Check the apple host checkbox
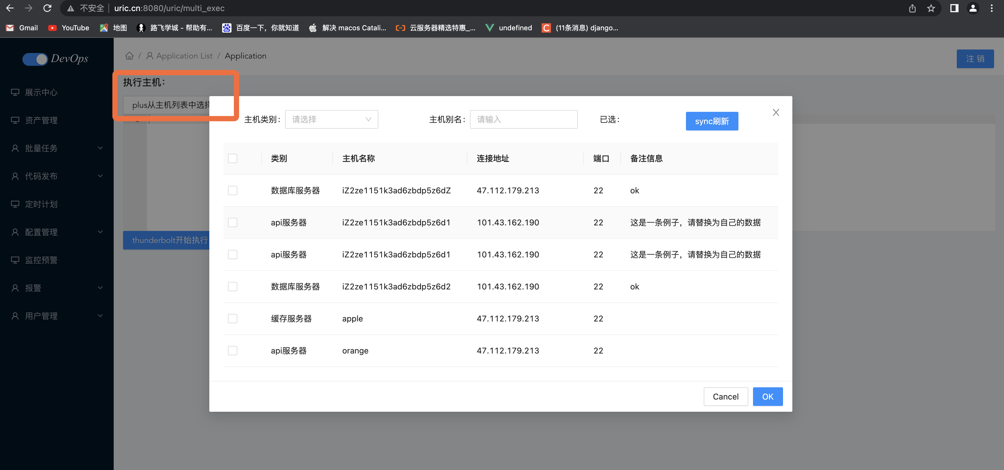The height and width of the screenshot is (470, 1004). pyautogui.click(x=233, y=319)
